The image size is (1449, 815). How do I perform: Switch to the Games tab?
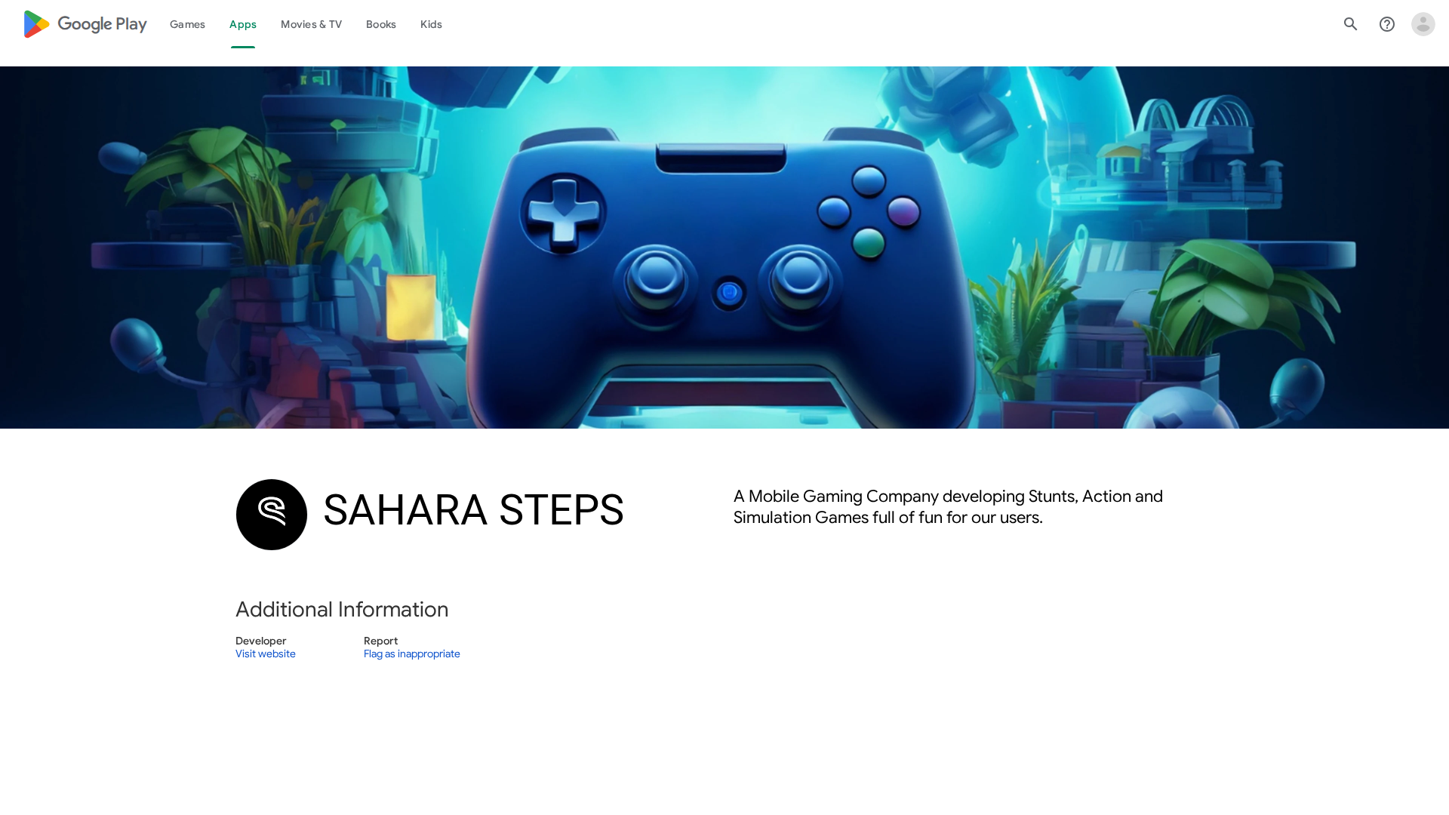pyautogui.click(x=187, y=24)
